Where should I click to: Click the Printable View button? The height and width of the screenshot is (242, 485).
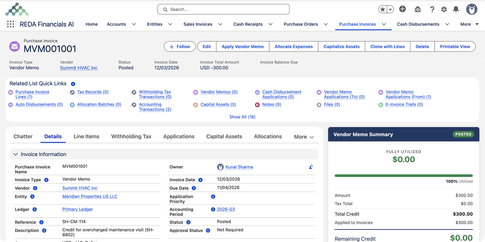[455, 47]
